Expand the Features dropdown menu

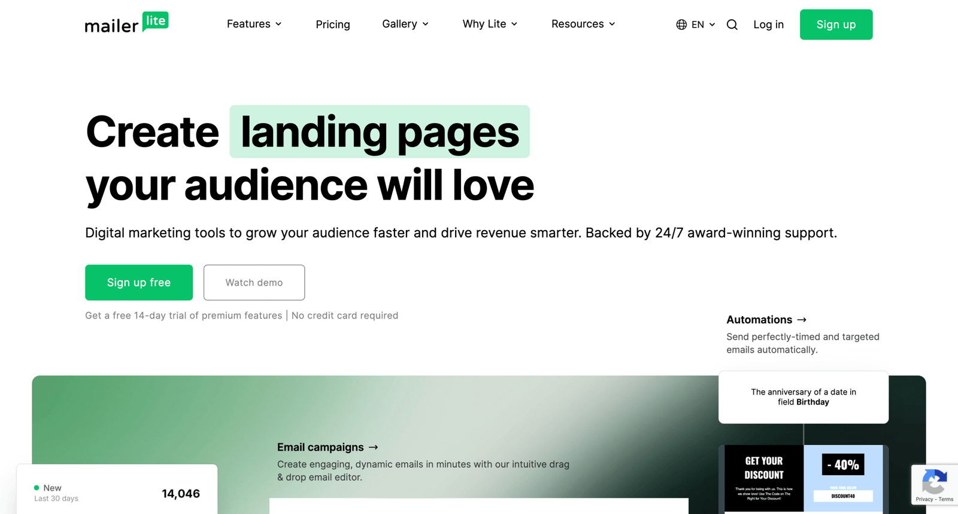tap(254, 24)
